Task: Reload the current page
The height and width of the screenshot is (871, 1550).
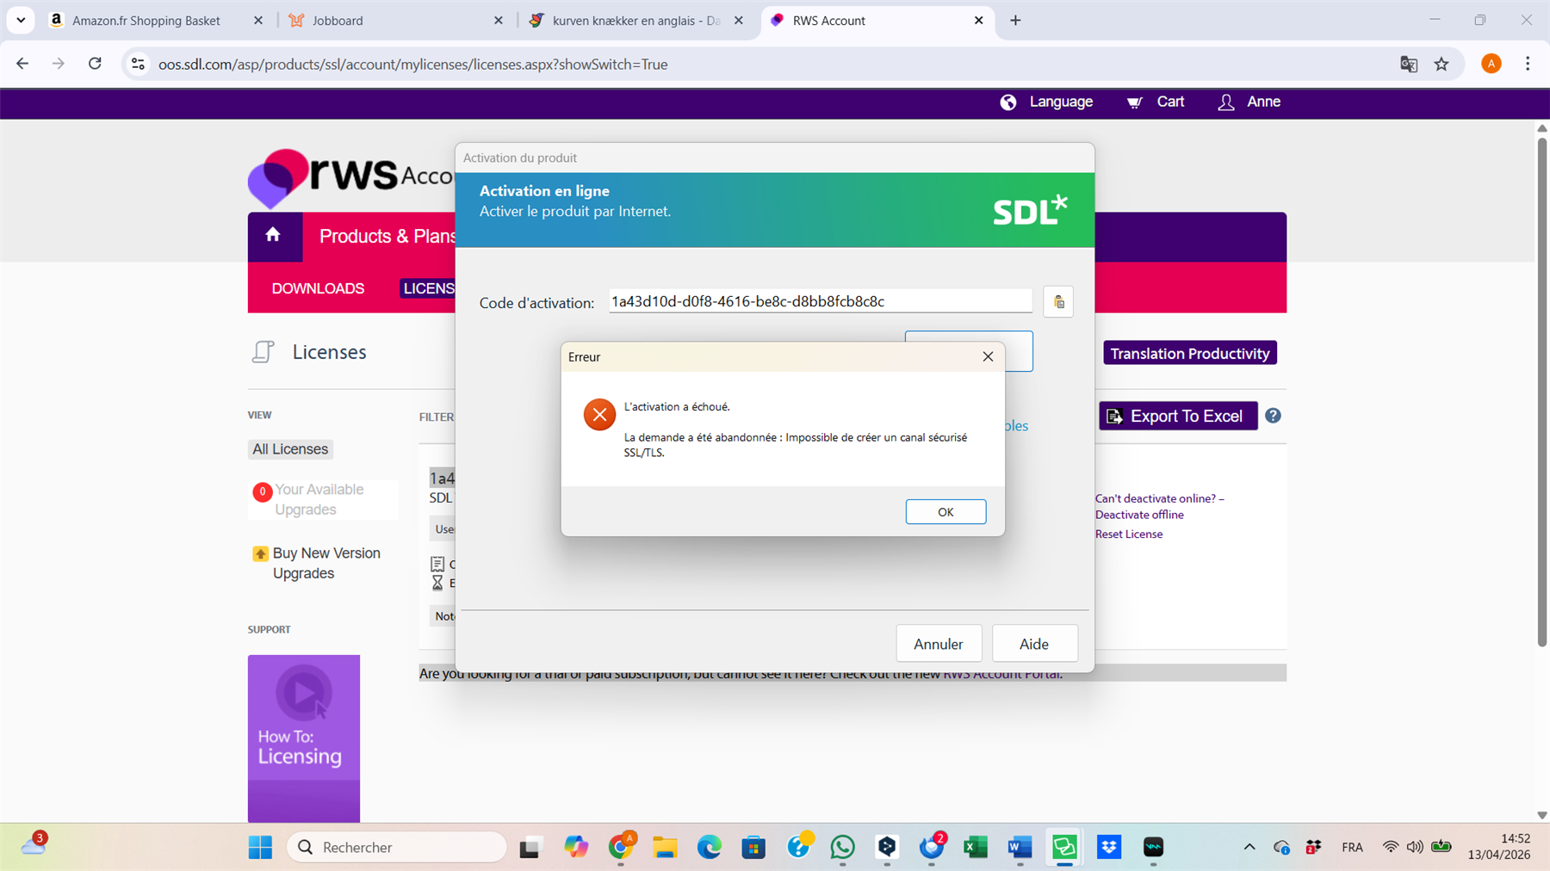Action: (x=95, y=64)
